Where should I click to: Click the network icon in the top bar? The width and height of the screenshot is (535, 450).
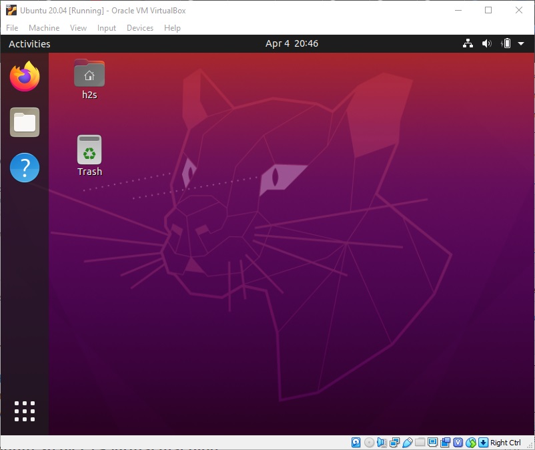pos(468,43)
